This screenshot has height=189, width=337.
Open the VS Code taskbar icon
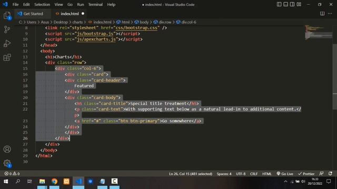[78, 182]
